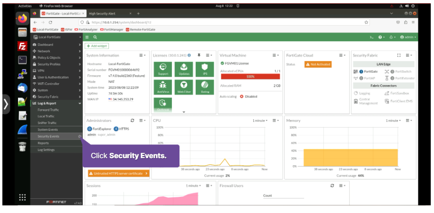Refresh the Firewall Users widget
The height and width of the screenshot is (213, 434).
332,186
